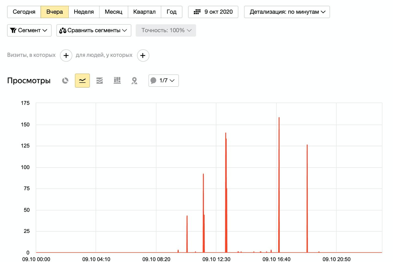Select the line chart view

pyautogui.click(x=82, y=81)
